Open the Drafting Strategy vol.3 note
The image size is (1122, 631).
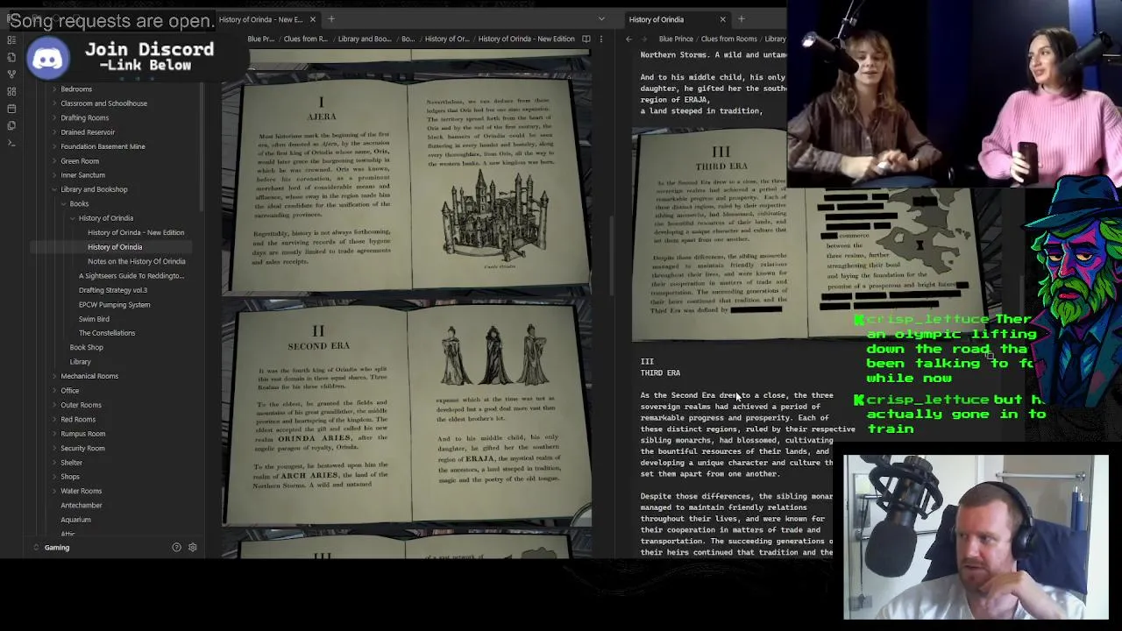click(x=113, y=290)
